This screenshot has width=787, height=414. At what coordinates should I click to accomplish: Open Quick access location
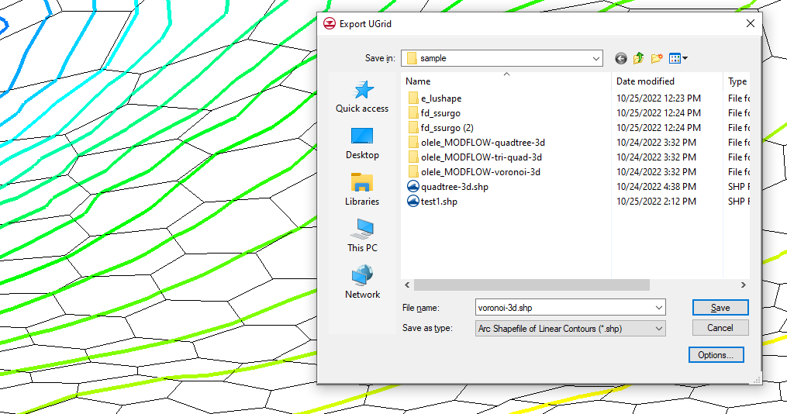[x=362, y=97]
